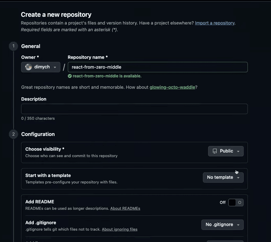Click the Choose visibility label
Image resolution: width=271 pixels, height=242 pixels.
[x=45, y=149]
